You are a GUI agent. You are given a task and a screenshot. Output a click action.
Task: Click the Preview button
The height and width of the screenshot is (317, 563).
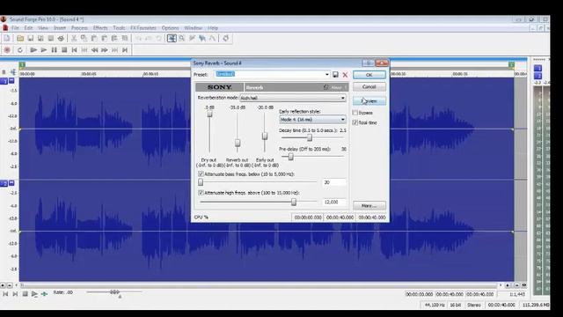(x=369, y=101)
